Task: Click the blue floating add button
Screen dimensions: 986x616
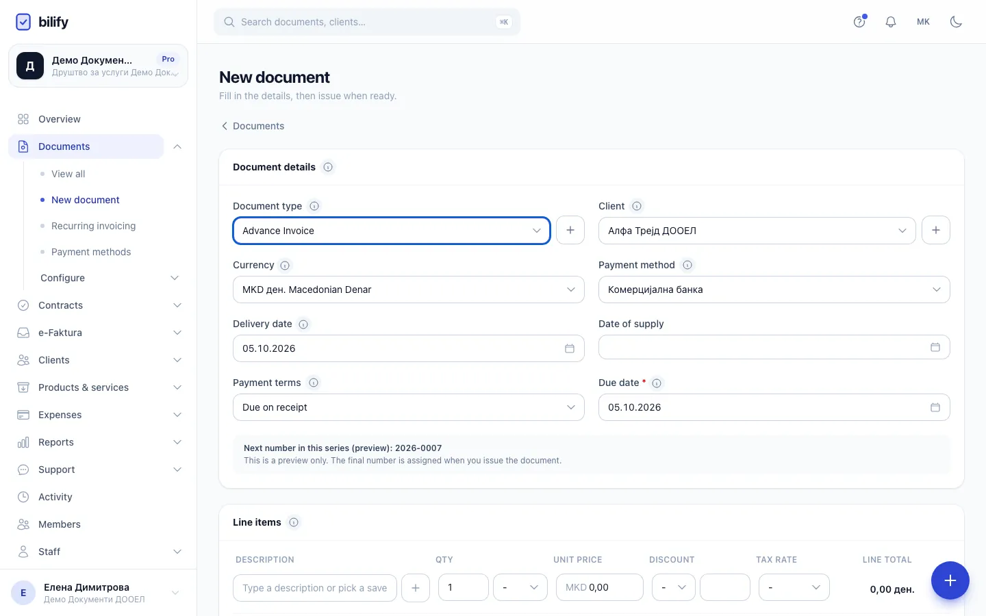Action: tap(950, 580)
